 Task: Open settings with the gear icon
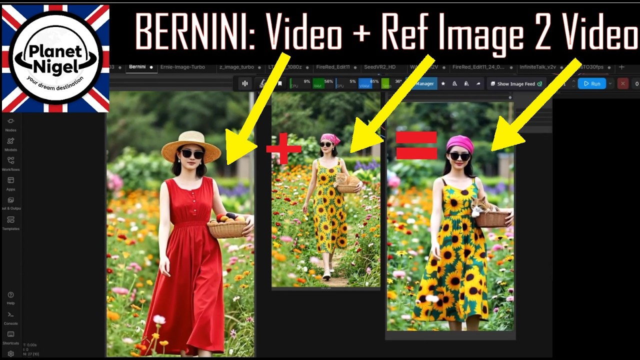(10, 353)
